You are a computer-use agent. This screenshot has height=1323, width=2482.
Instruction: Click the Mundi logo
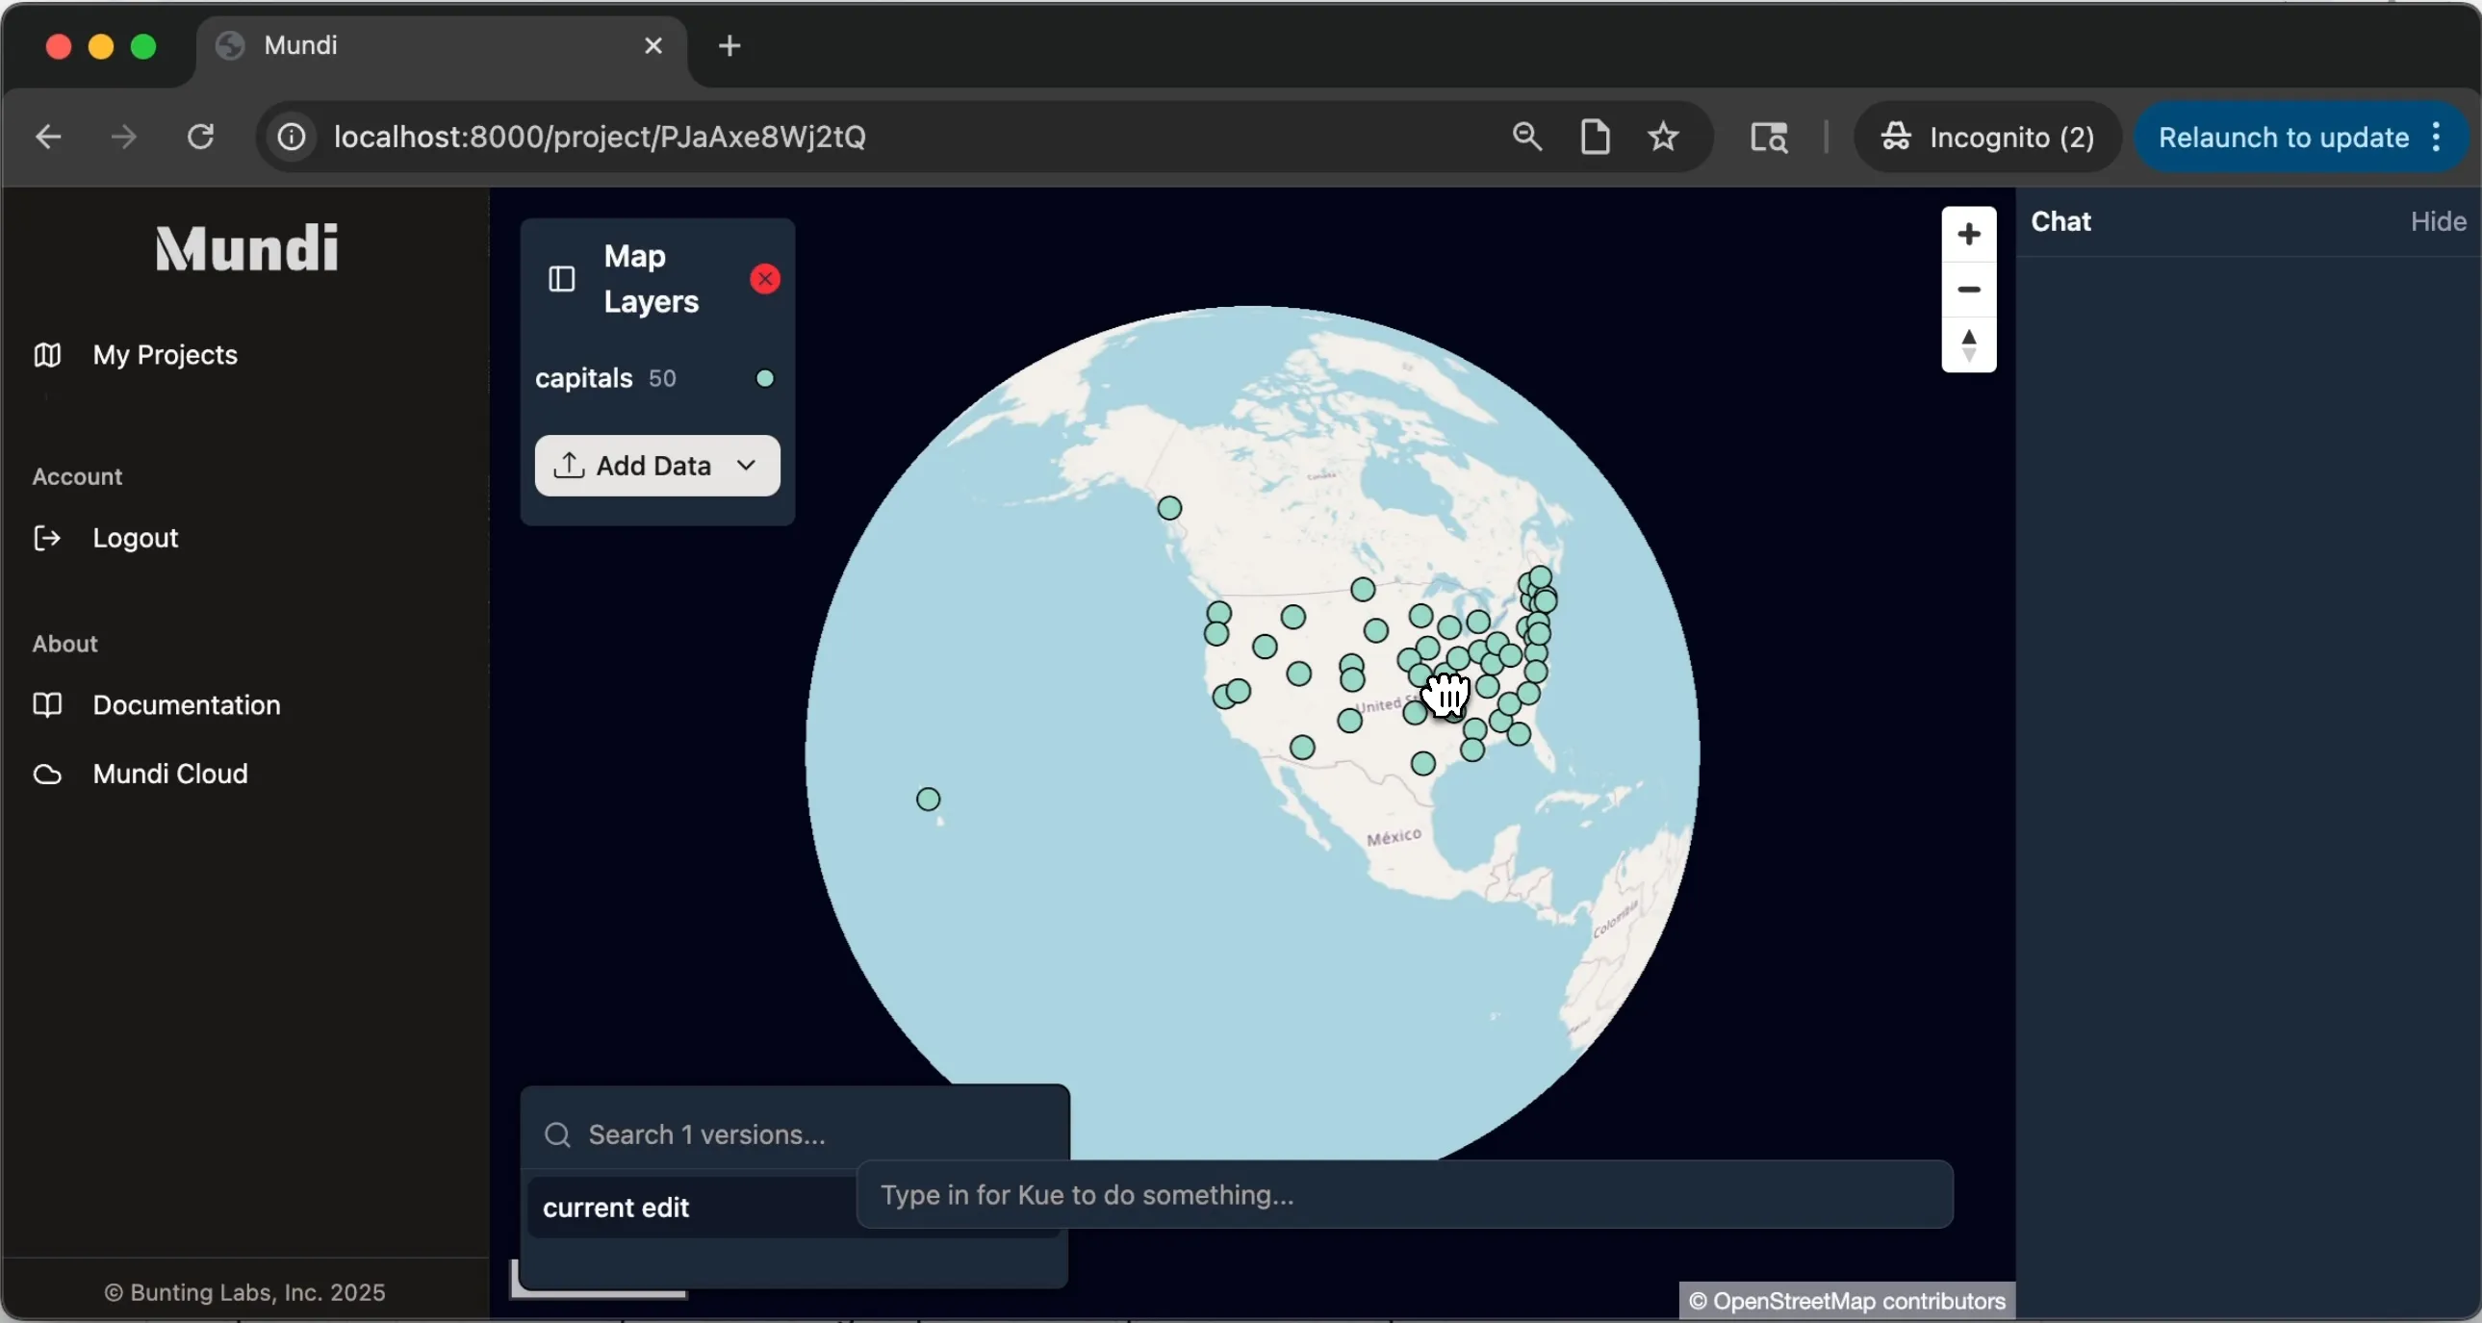click(x=246, y=247)
